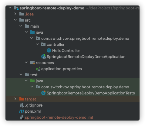This screenshot has height=126, width=145.
Task: Collapse the main folder chevron
Action: pyautogui.click(x=21, y=26)
